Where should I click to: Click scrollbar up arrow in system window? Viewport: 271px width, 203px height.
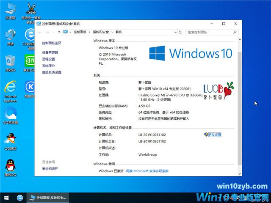tap(240, 40)
